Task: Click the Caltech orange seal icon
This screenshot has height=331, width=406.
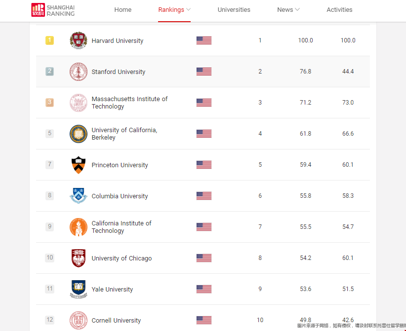Action: (x=78, y=227)
